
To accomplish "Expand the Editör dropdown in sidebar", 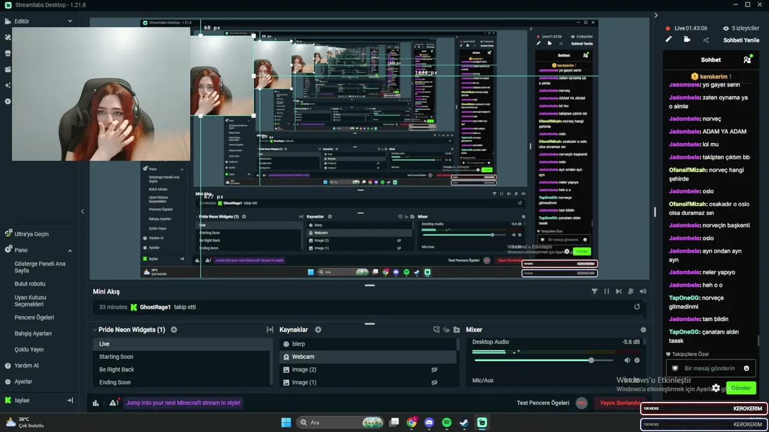I will coord(70,21).
